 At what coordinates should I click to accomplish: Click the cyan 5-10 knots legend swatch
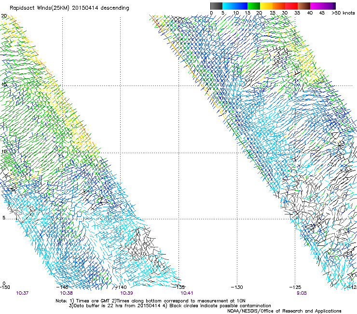click(229, 6)
